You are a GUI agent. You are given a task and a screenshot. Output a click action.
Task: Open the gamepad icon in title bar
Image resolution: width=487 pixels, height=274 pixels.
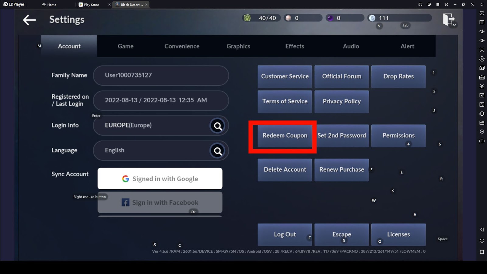(x=420, y=4)
